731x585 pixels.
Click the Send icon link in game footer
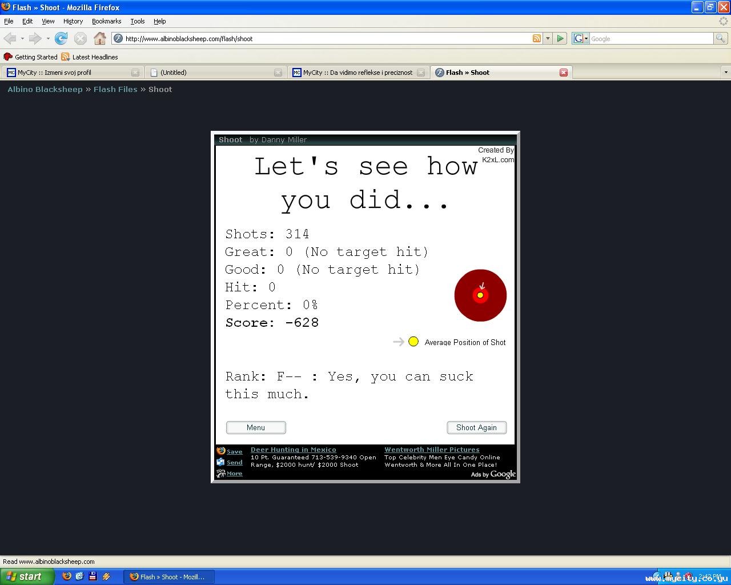[x=230, y=462]
